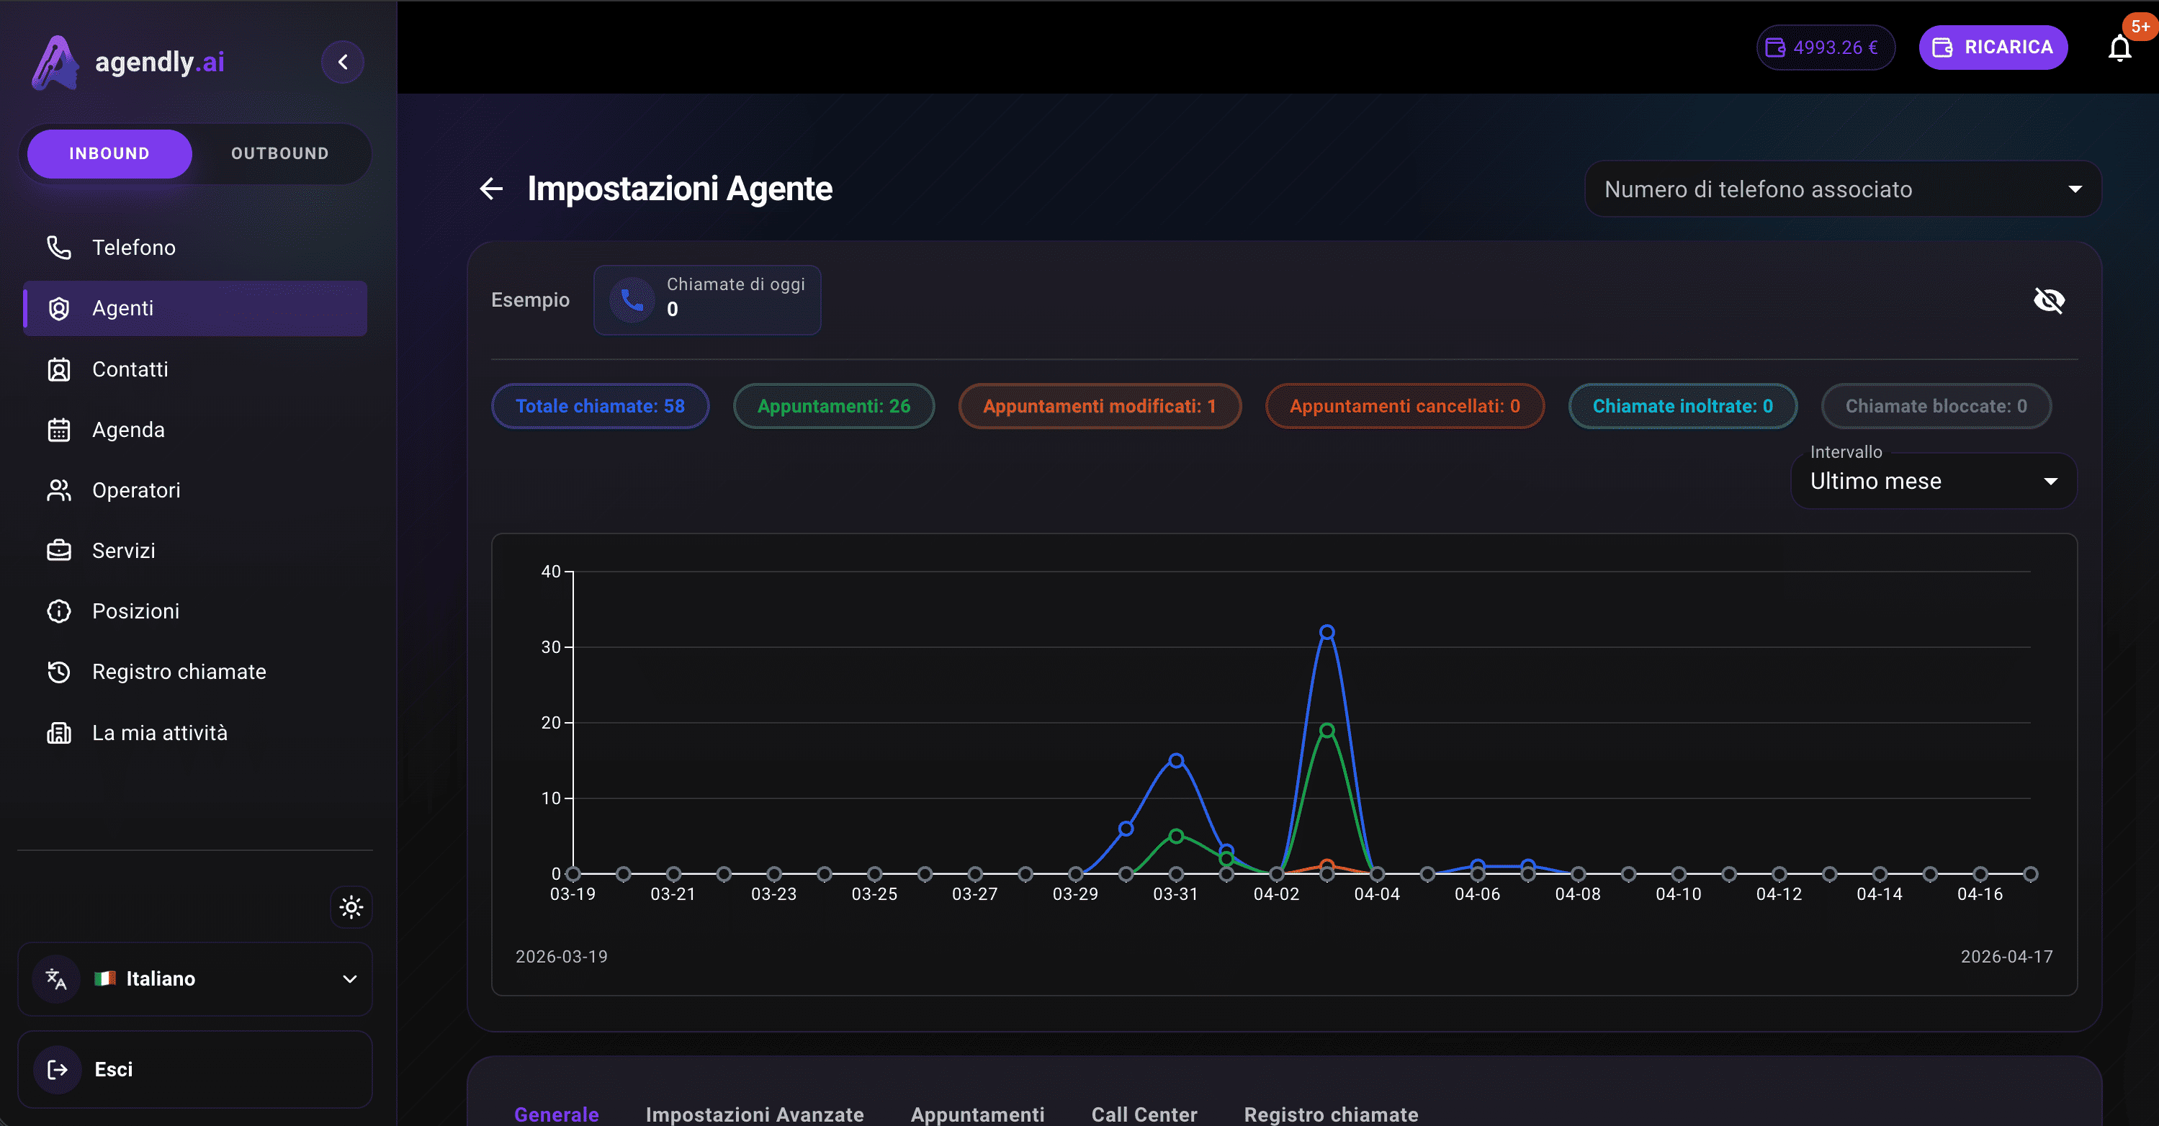Click the 4993.26 € balance chip
The image size is (2159, 1126).
pos(1826,48)
